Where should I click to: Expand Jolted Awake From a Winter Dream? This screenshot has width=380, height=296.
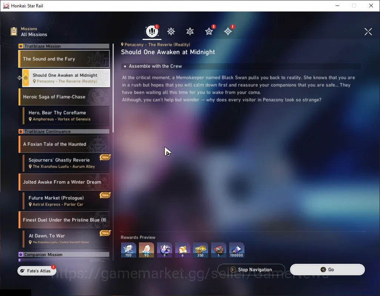click(x=64, y=182)
